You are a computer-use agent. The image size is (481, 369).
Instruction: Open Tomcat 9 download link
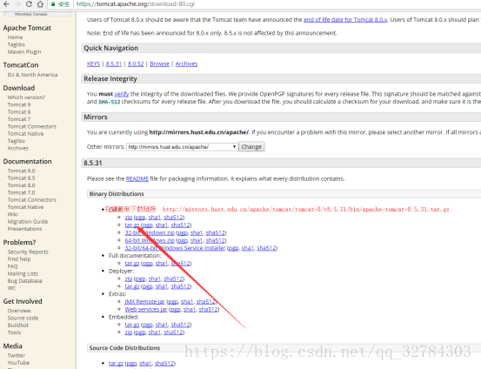[x=19, y=104]
